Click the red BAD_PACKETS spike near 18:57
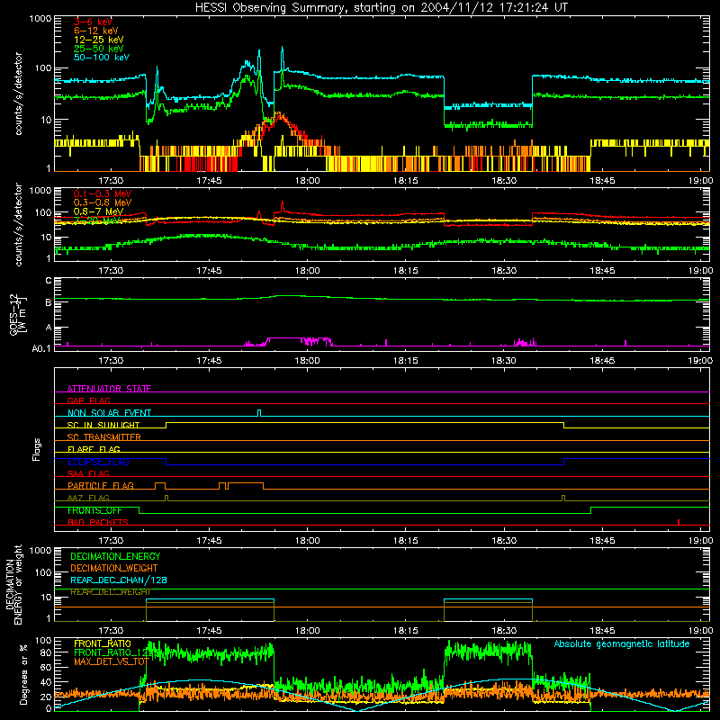This screenshot has height=720, width=720. point(679,522)
